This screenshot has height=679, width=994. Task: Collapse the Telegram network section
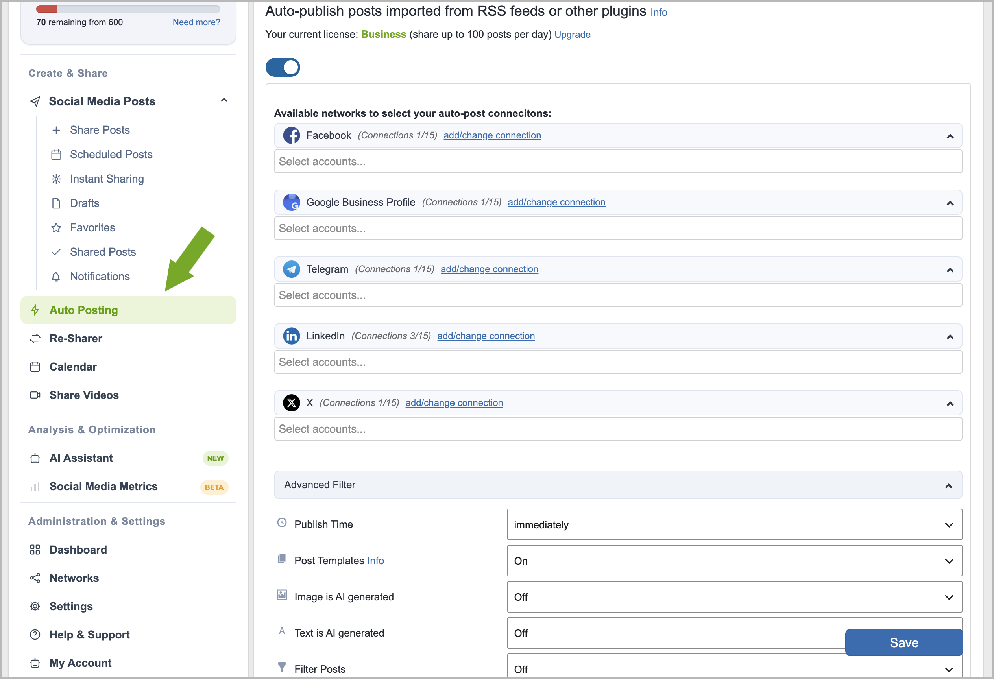950,270
